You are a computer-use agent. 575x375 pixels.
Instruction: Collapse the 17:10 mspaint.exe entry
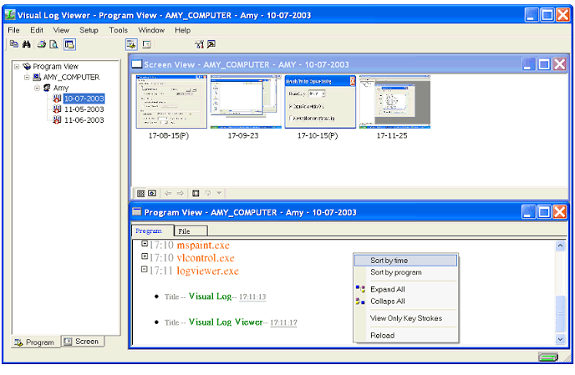[x=145, y=243]
